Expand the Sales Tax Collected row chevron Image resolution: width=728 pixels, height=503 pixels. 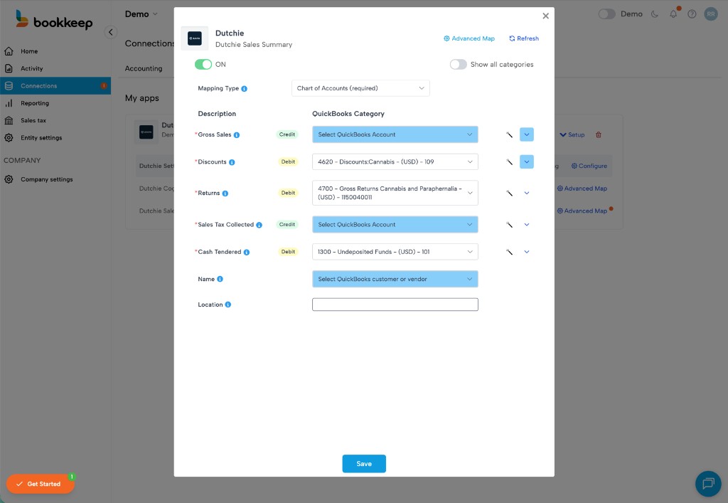click(x=527, y=225)
